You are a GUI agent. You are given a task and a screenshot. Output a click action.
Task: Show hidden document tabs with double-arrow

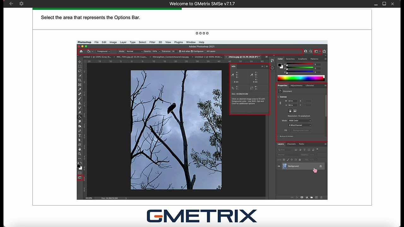point(266,57)
